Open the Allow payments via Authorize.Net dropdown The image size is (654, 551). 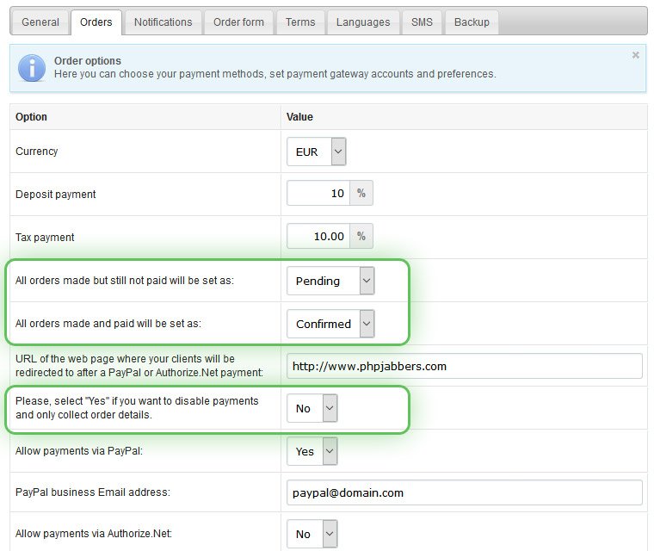[312, 534]
